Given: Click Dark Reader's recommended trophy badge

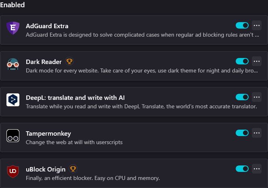Looking at the screenshot, I should [69, 61].
